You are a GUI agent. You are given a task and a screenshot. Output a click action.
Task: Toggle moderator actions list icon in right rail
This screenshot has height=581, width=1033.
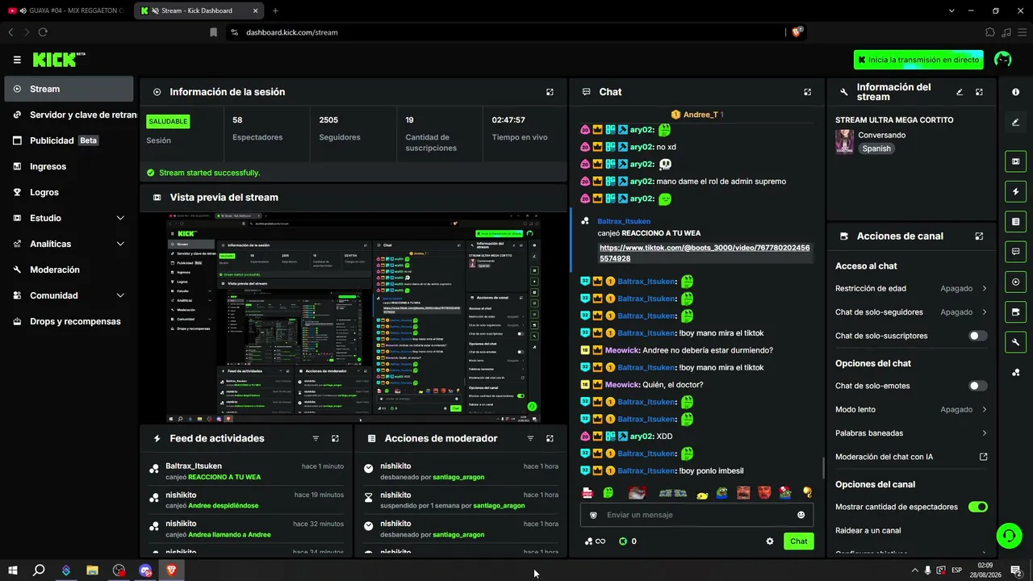click(1015, 222)
